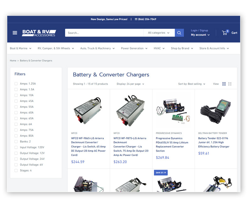This screenshot has height=201, width=248.
Task: Click the blue search magnifier button
Action: 179,33
